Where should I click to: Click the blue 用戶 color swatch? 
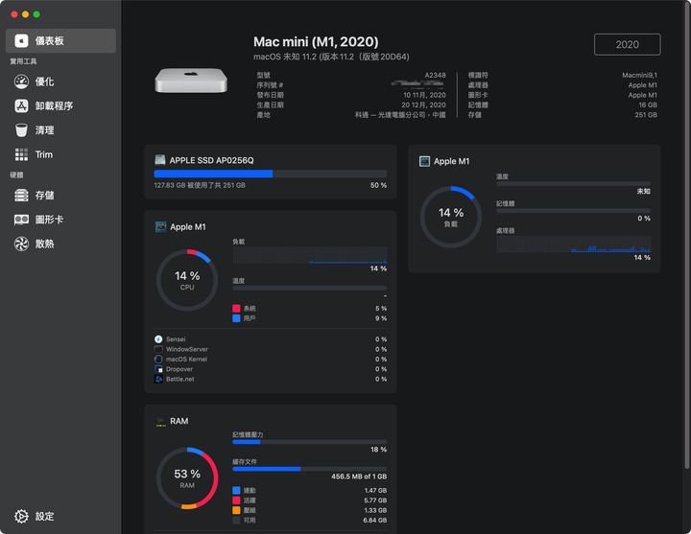236,318
